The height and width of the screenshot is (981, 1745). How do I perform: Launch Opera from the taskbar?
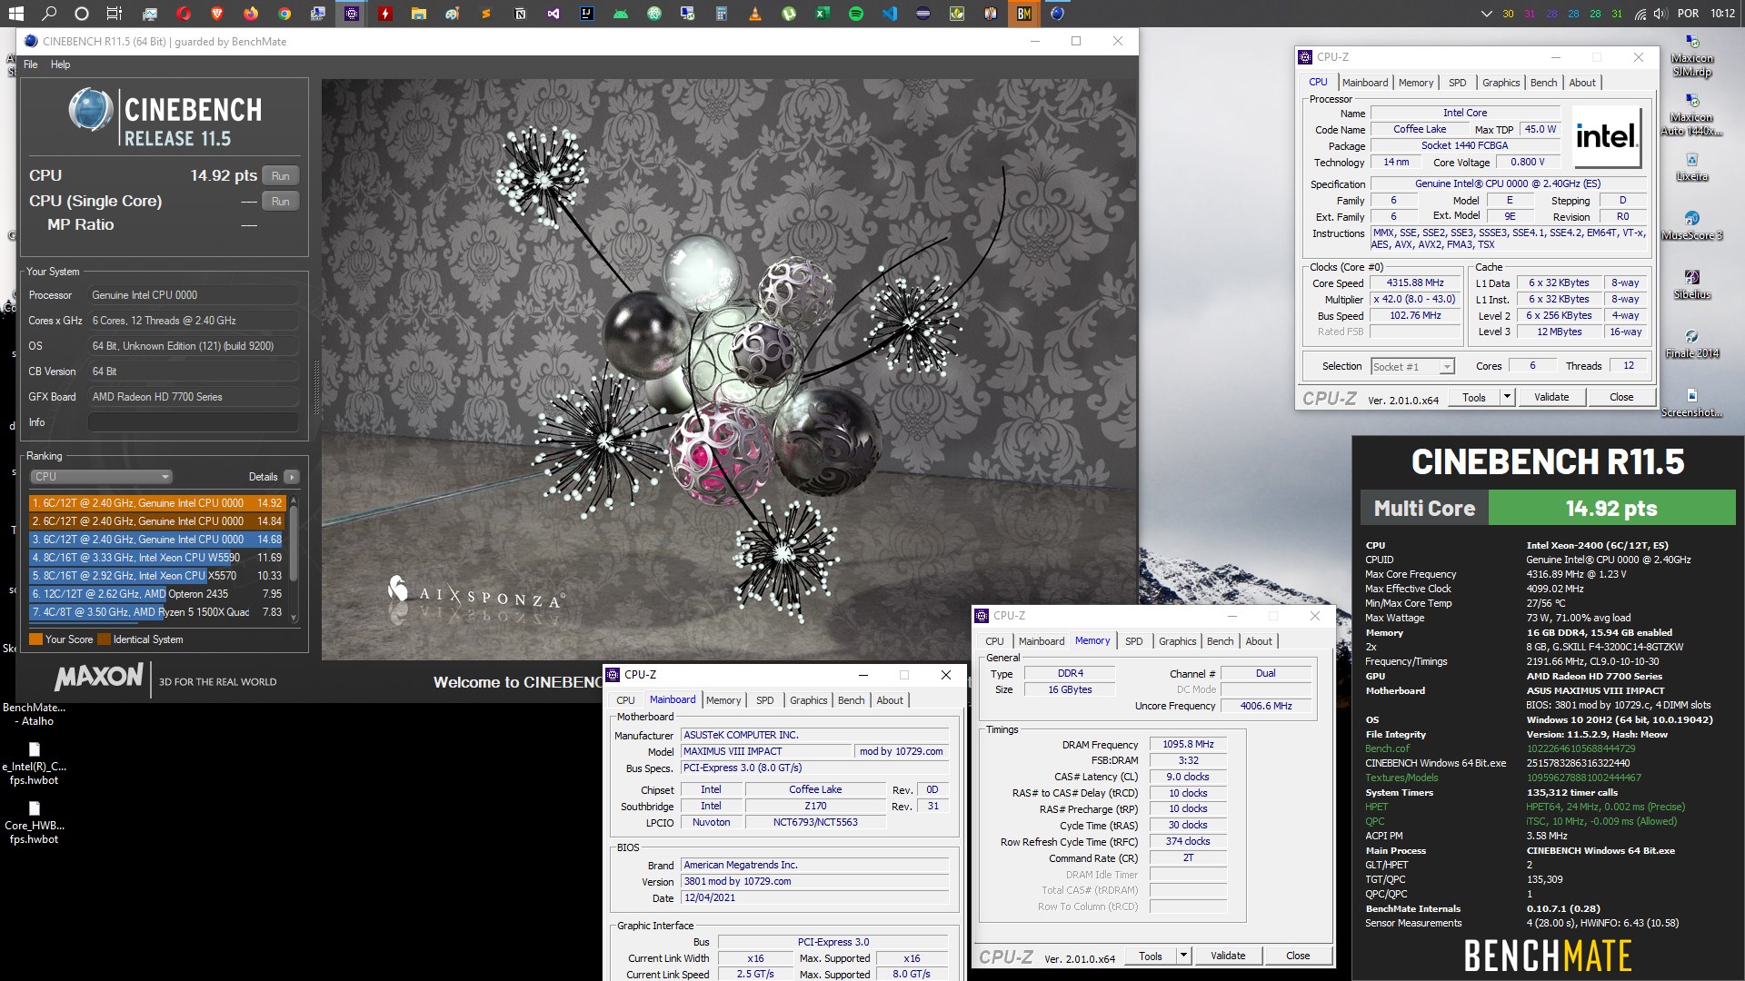[184, 14]
